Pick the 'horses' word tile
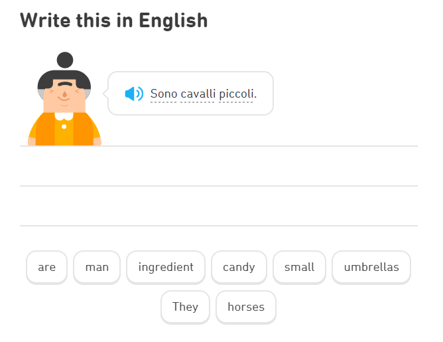The height and width of the screenshot is (342, 443). click(x=246, y=307)
